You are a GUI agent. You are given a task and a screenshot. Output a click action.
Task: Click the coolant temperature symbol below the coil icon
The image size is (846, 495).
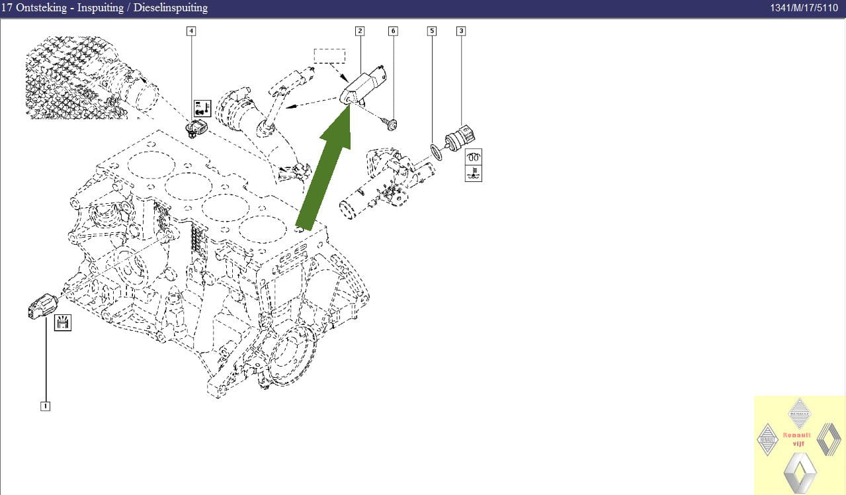coord(474,173)
